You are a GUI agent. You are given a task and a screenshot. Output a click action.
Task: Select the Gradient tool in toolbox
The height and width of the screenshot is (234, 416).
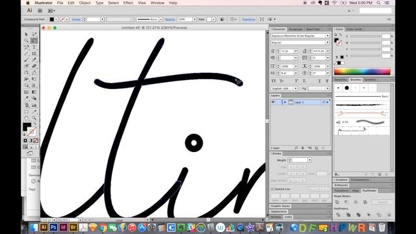[x=34, y=92]
